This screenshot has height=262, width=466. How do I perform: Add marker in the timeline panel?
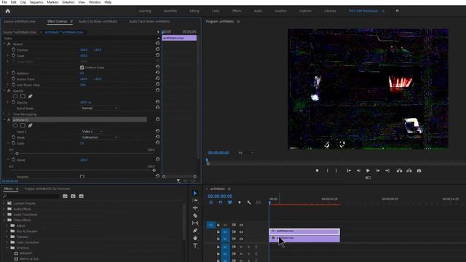click(240, 202)
